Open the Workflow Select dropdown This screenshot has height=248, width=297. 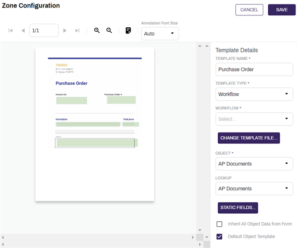(x=254, y=119)
